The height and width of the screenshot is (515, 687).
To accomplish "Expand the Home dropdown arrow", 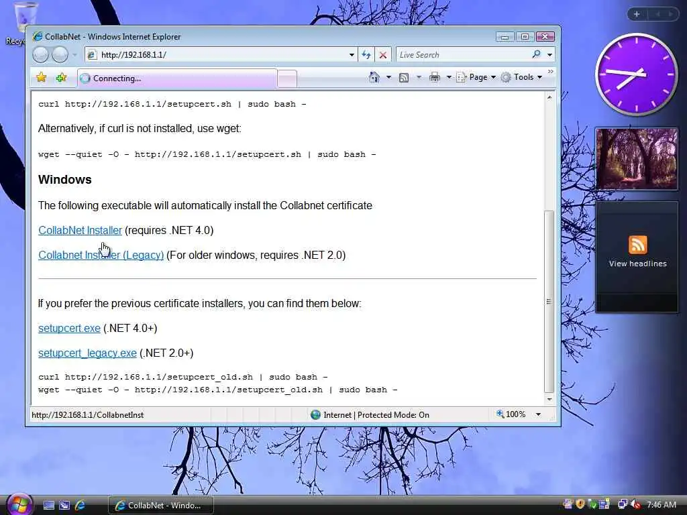I will pyautogui.click(x=388, y=78).
